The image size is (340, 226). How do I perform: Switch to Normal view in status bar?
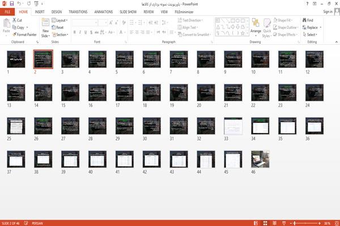coord(256,223)
